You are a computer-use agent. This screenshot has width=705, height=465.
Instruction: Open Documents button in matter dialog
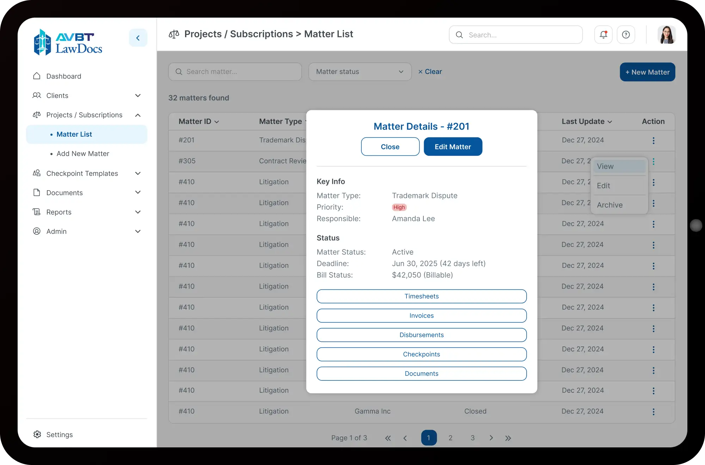pos(422,374)
